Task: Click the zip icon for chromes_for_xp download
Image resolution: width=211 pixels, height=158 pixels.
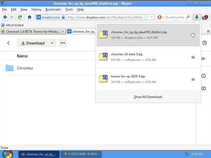Action: pos(103,35)
